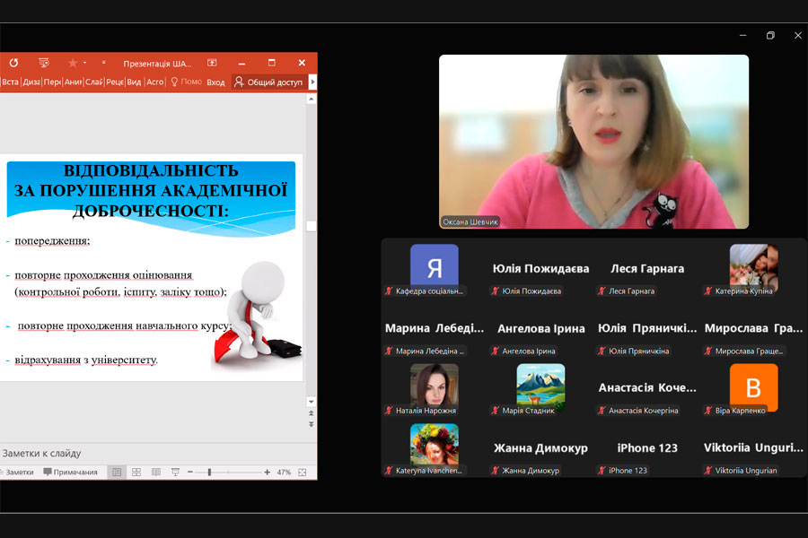808x538 pixels.
Task: Launch Slide Show view from status bar
Action: click(x=175, y=472)
